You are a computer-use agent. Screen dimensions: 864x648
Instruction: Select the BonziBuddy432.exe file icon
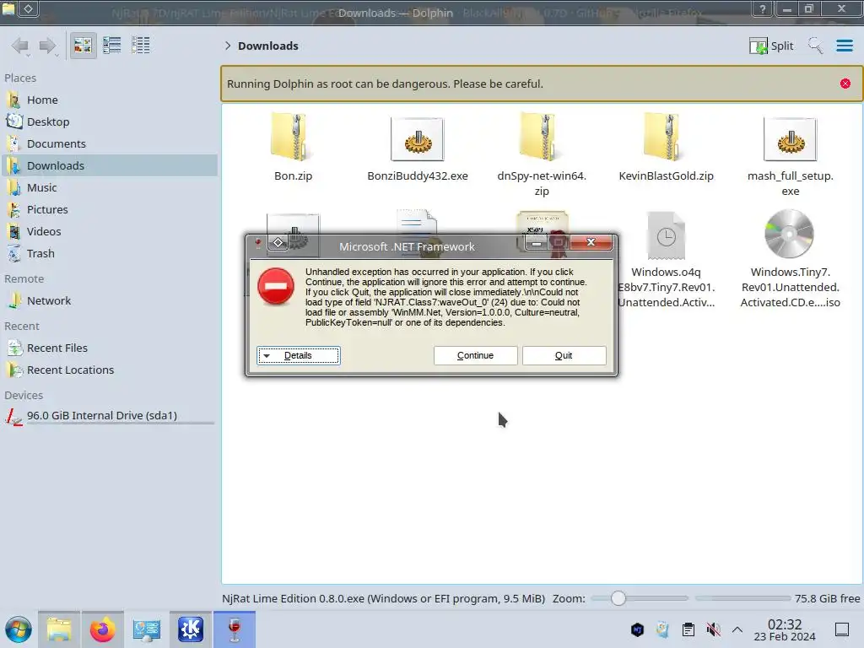(417, 138)
